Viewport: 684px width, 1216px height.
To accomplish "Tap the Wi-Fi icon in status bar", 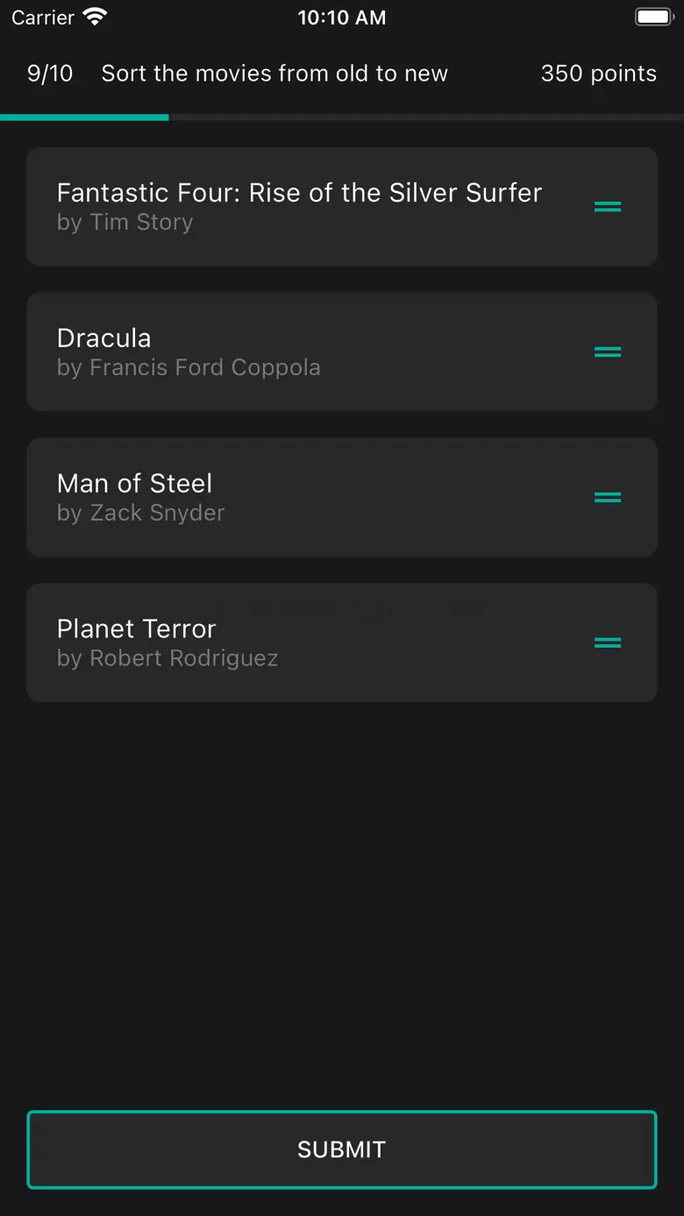I will [94, 17].
